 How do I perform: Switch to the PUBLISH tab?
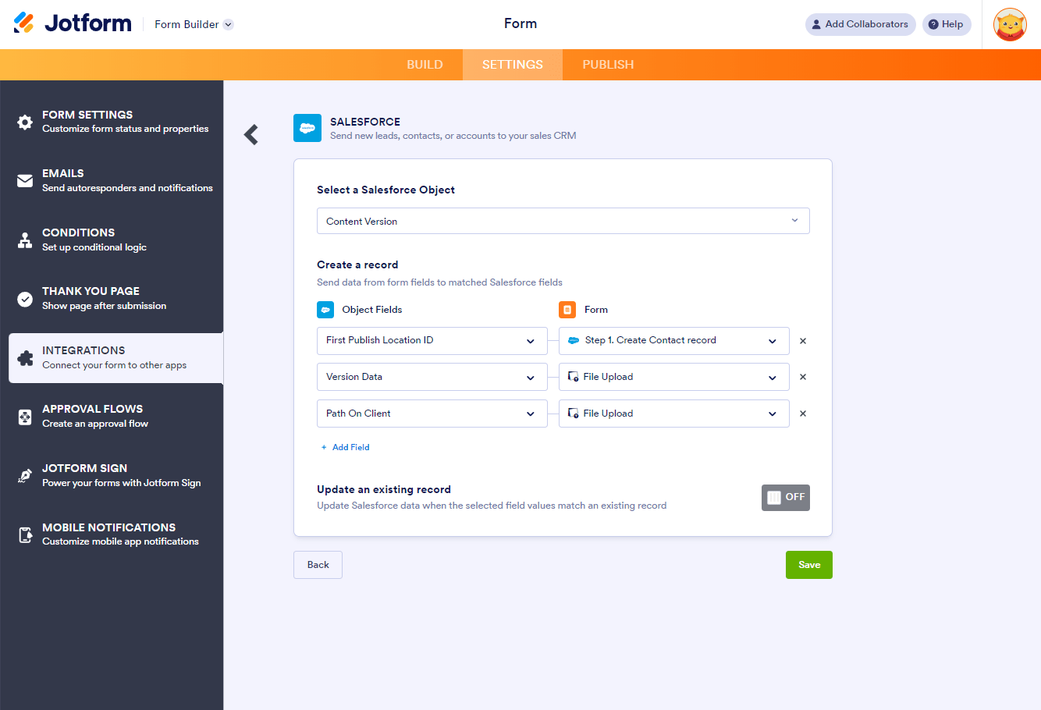tap(608, 65)
